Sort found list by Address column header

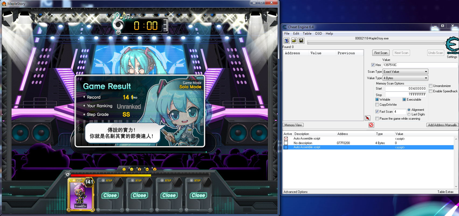[x=296, y=53]
